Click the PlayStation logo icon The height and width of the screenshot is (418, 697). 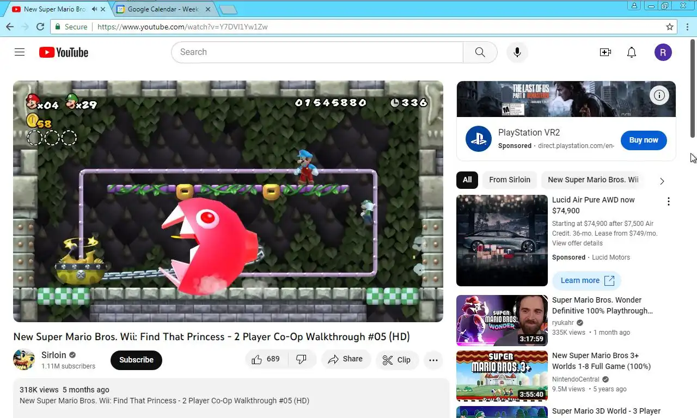click(479, 139)
